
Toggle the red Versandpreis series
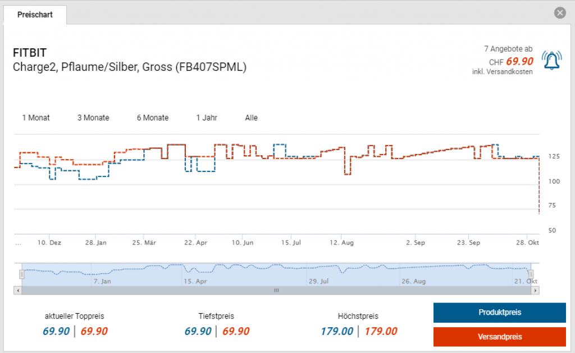(x=499, y=337)
